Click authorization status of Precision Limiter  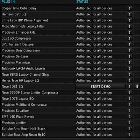94,123
